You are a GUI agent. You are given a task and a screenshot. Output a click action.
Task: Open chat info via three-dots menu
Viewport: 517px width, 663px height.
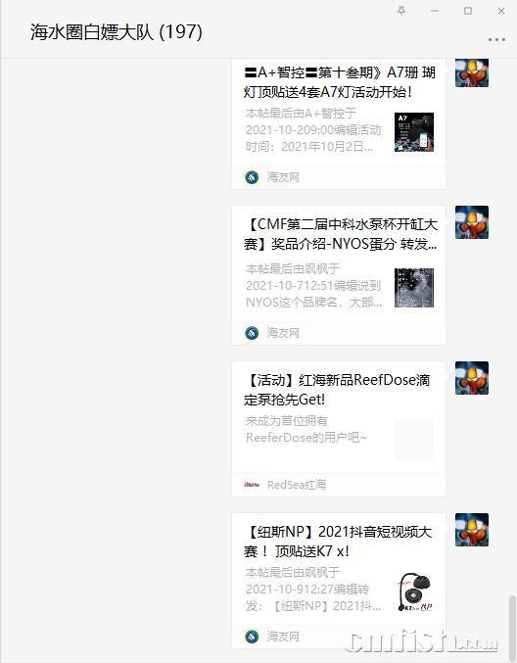(x=496, y=40)
